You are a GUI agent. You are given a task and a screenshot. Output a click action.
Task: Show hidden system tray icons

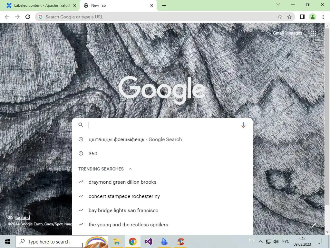click(x=260, y=242)
